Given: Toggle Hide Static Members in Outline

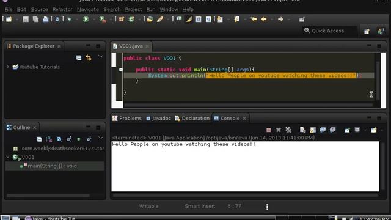Looking at the screenshot, I should click(69, 139).
